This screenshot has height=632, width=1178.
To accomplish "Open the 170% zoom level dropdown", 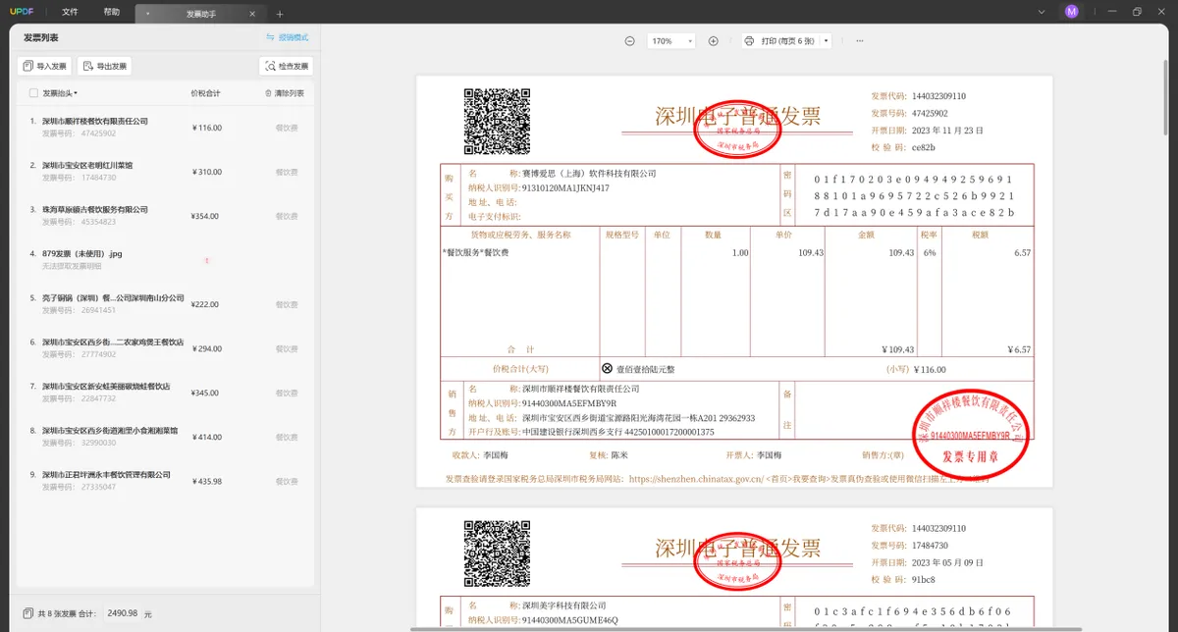I will [670, 41].
